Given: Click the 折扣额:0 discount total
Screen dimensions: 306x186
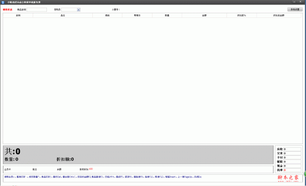Looking at the screenshot, I should point(65,159).
